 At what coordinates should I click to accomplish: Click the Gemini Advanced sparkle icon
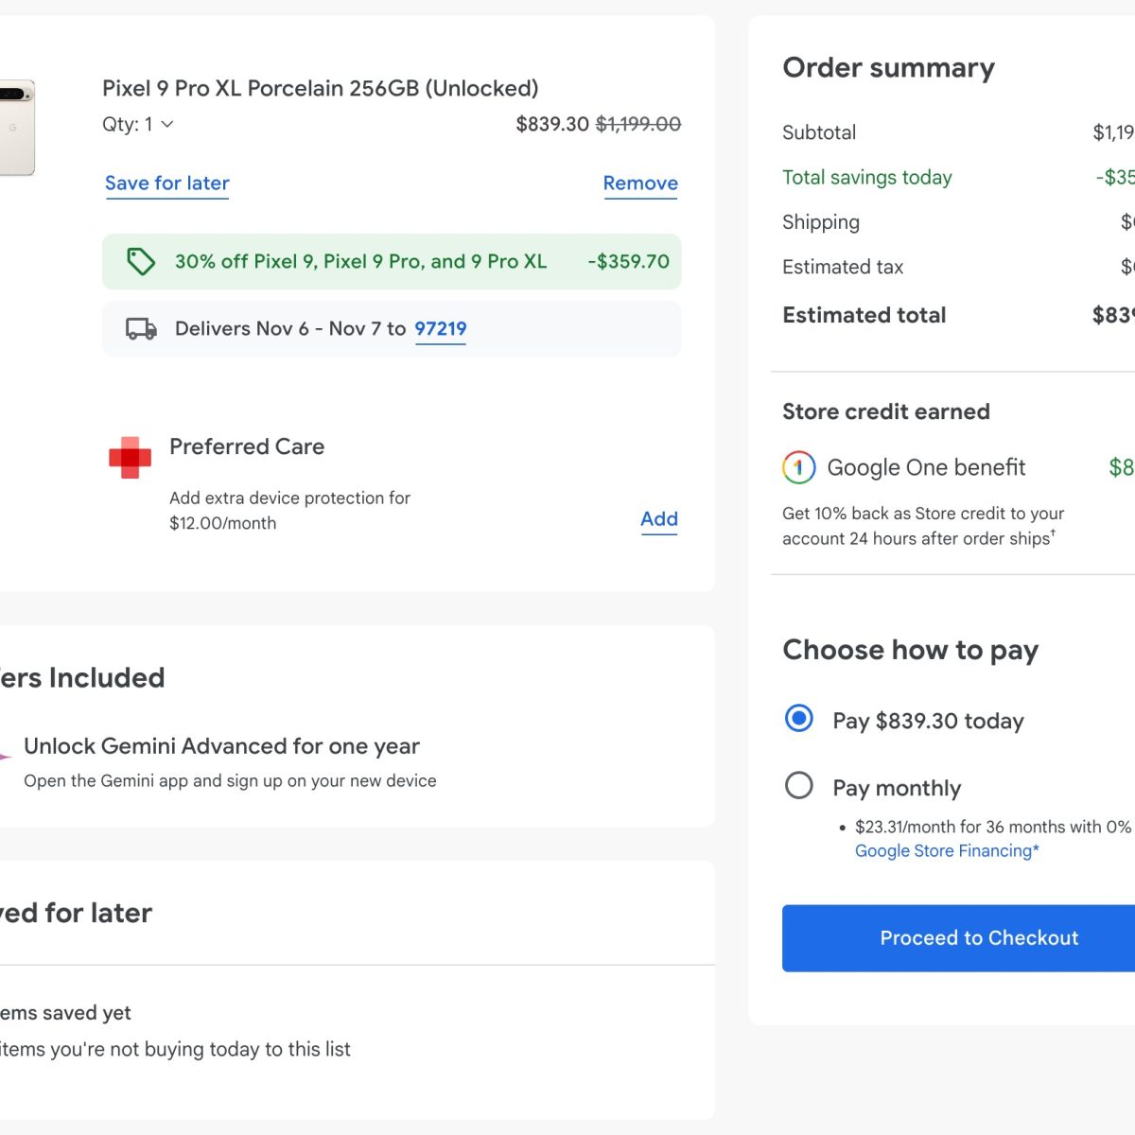tap(5, 757)
